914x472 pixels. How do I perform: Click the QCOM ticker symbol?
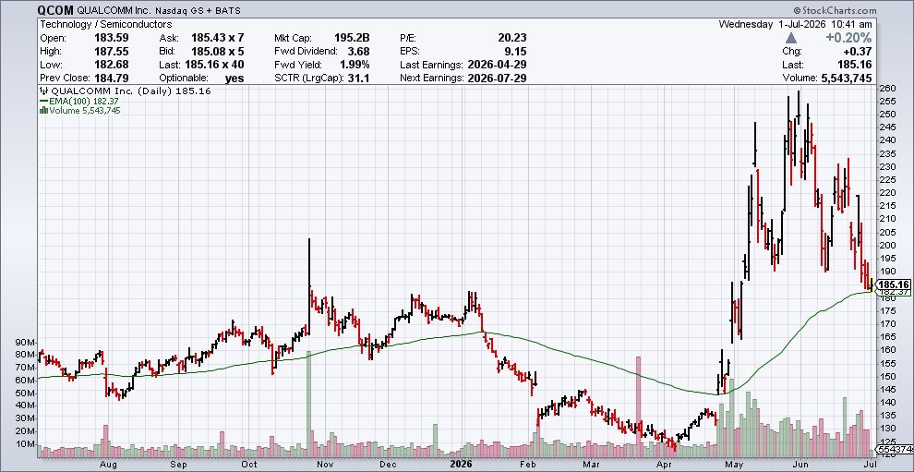(54, 10)
